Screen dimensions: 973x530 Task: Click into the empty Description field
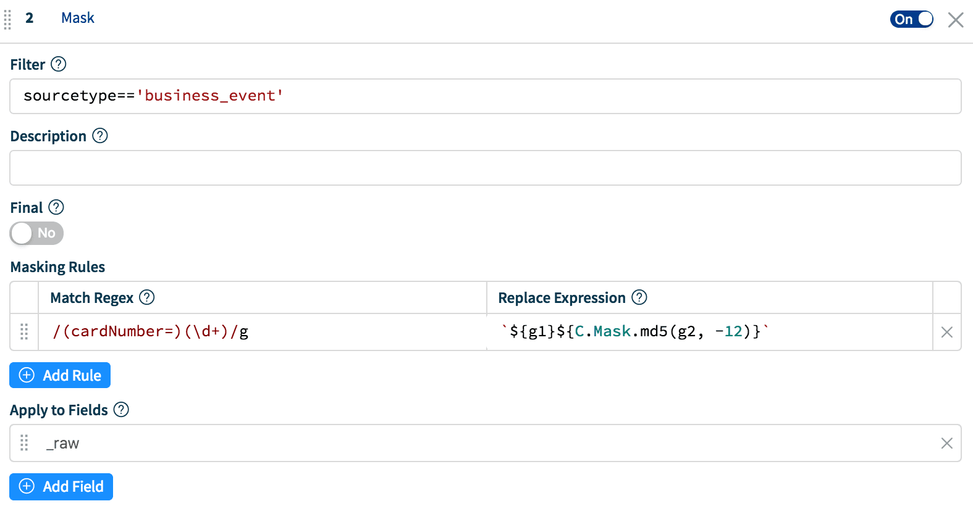(485, 168)
